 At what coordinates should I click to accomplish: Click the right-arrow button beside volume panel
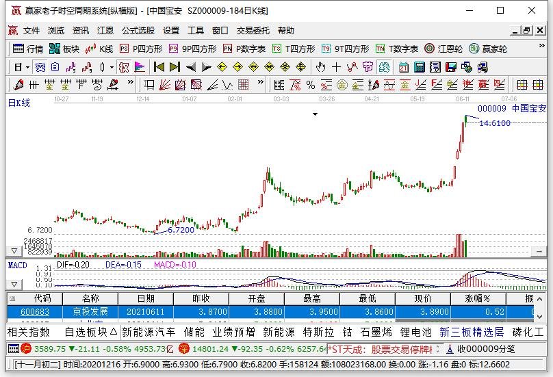pos(539,251)
